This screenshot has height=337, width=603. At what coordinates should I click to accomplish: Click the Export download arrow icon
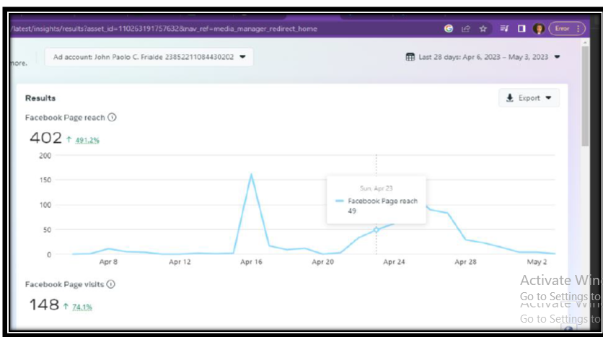coord(509,97)
